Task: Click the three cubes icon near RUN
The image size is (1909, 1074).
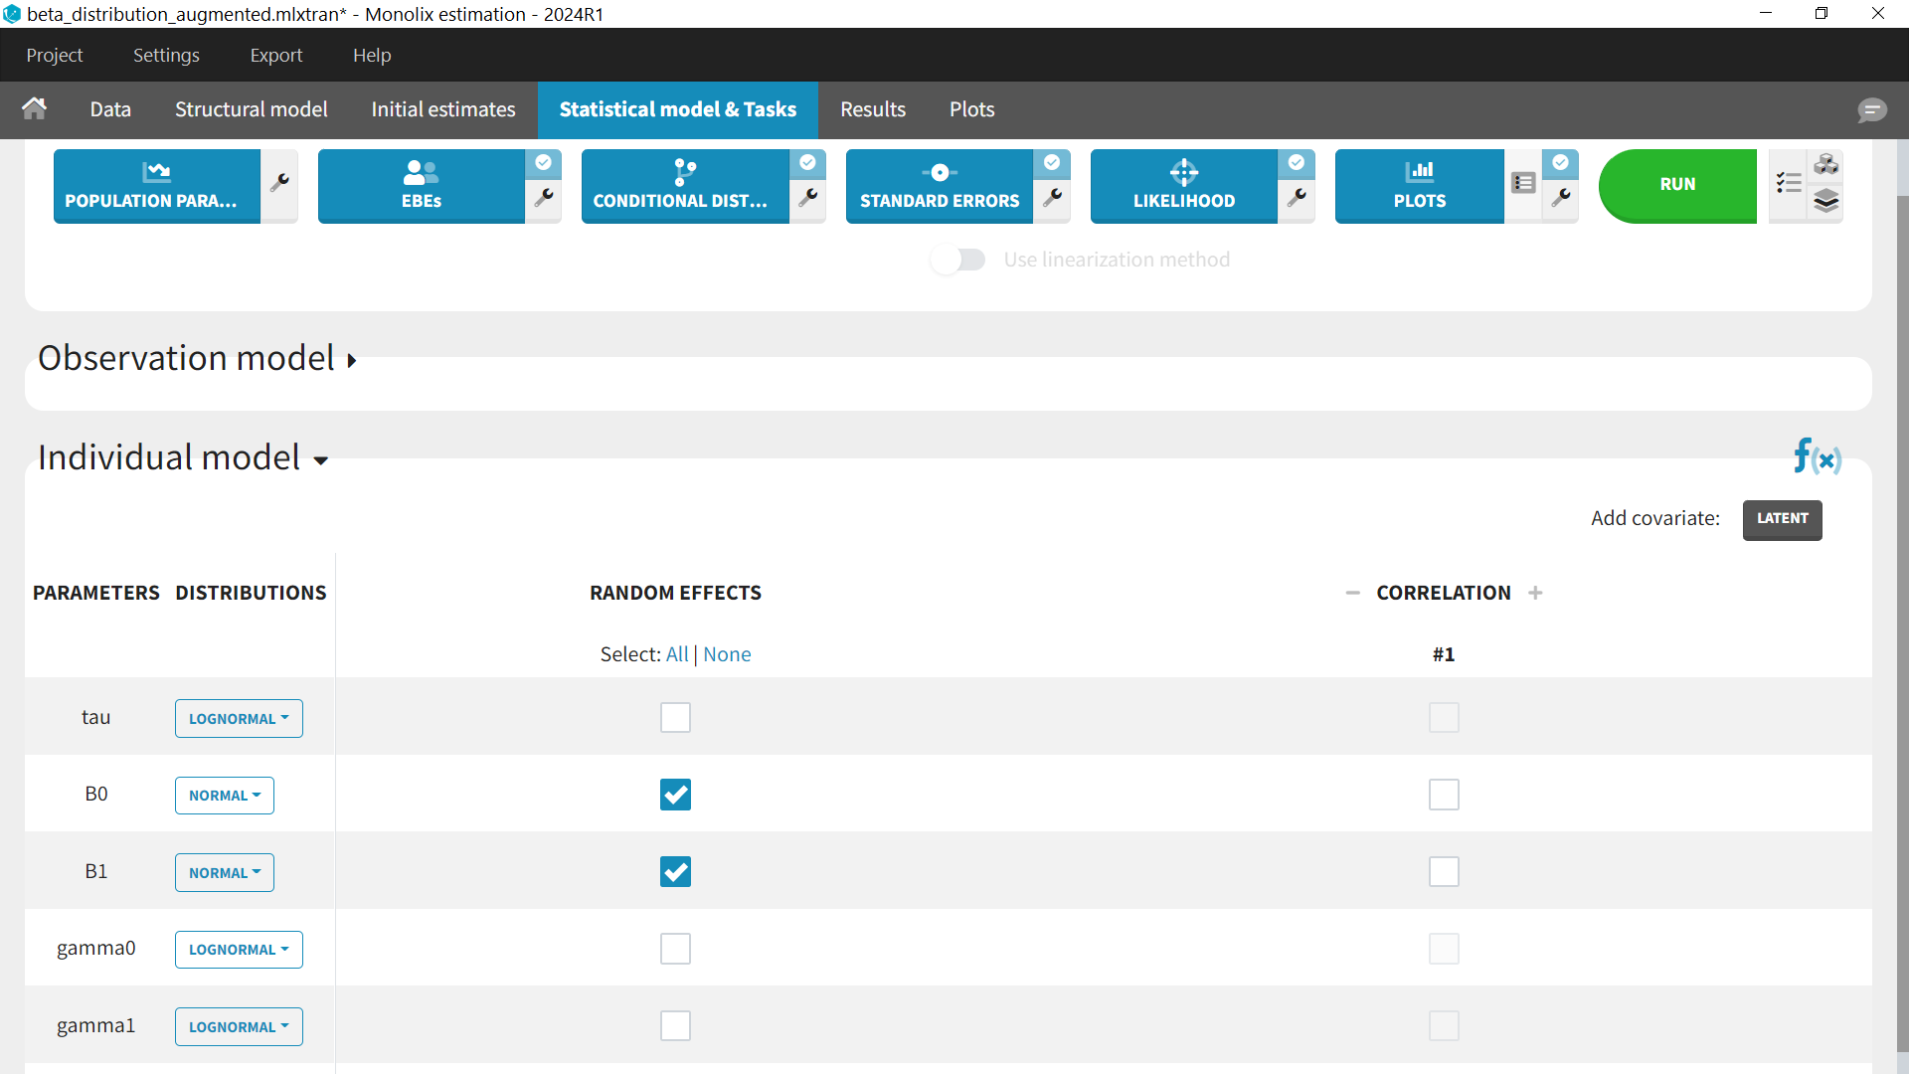Action: tap(1826, 165)
